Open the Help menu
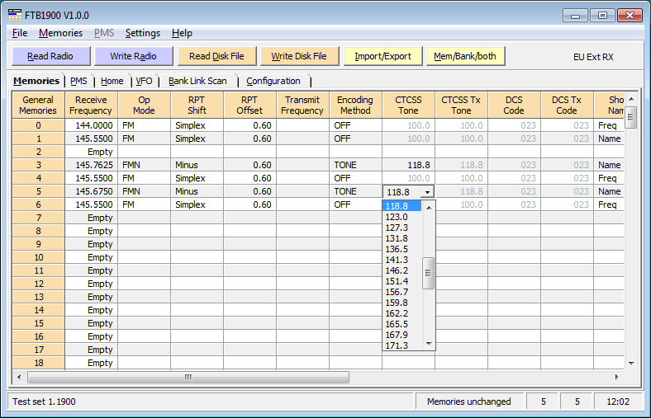 click(182, 33)
